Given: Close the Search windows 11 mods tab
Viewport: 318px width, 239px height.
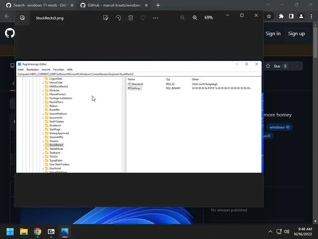Looking at the screenshot, I should point(72,5).
